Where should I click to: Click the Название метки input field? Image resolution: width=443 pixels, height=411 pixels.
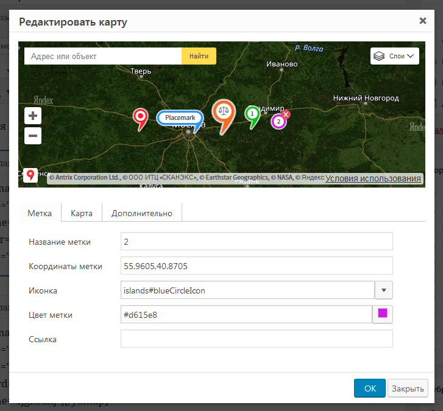(257, 241)
